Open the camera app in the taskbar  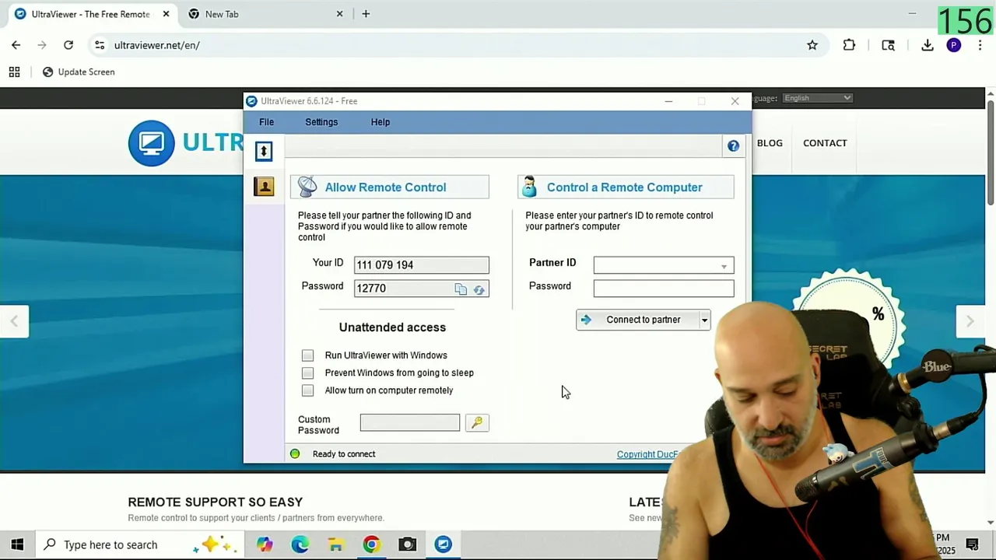pyautogui.click(x=407, y=544)
